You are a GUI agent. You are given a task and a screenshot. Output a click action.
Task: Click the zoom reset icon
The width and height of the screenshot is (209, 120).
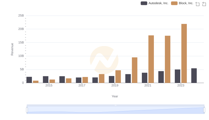204,4
